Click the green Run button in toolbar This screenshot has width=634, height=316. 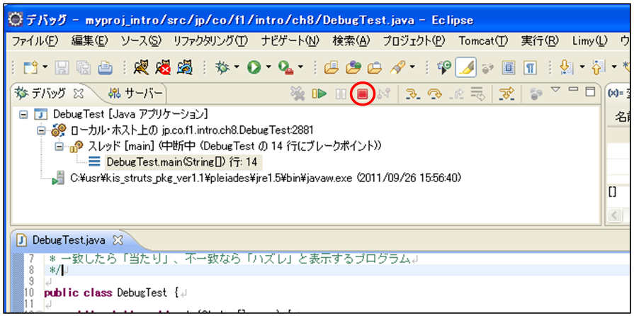click(x=252, y=67)
